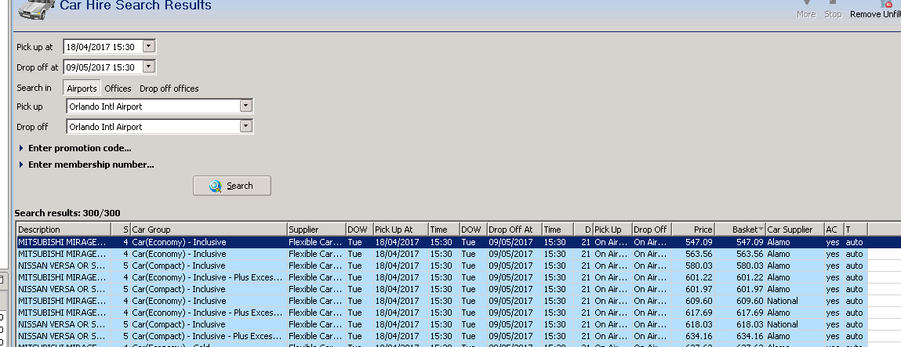Open the Pick up airport dropdown arrow
Viewport: 901px width, 347px height.
click(246, 106)
